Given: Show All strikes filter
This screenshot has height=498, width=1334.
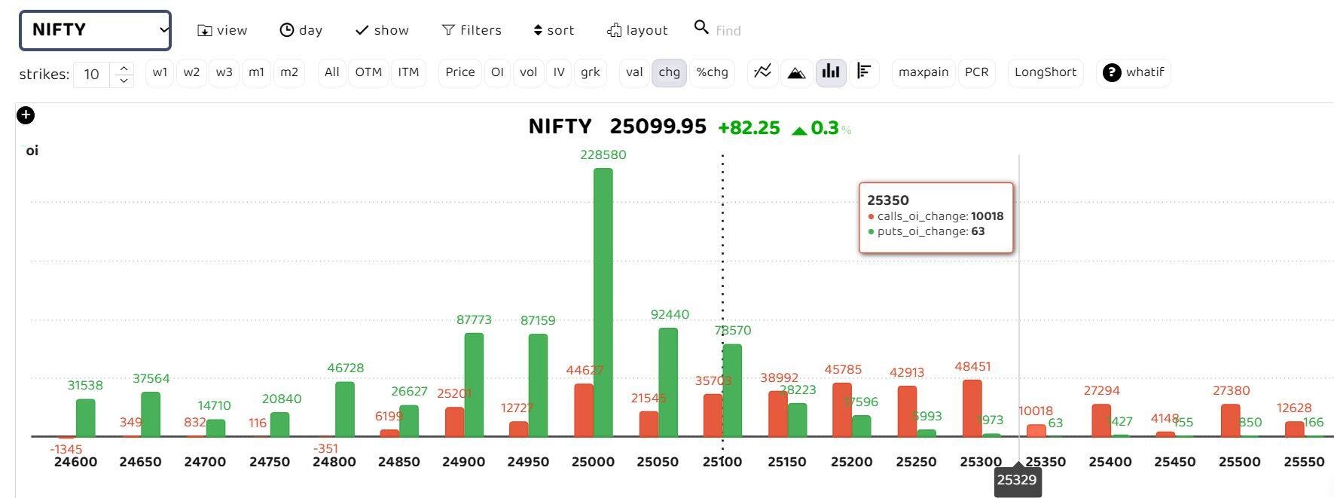Looking at the screenshot, I should pos(331,72).
